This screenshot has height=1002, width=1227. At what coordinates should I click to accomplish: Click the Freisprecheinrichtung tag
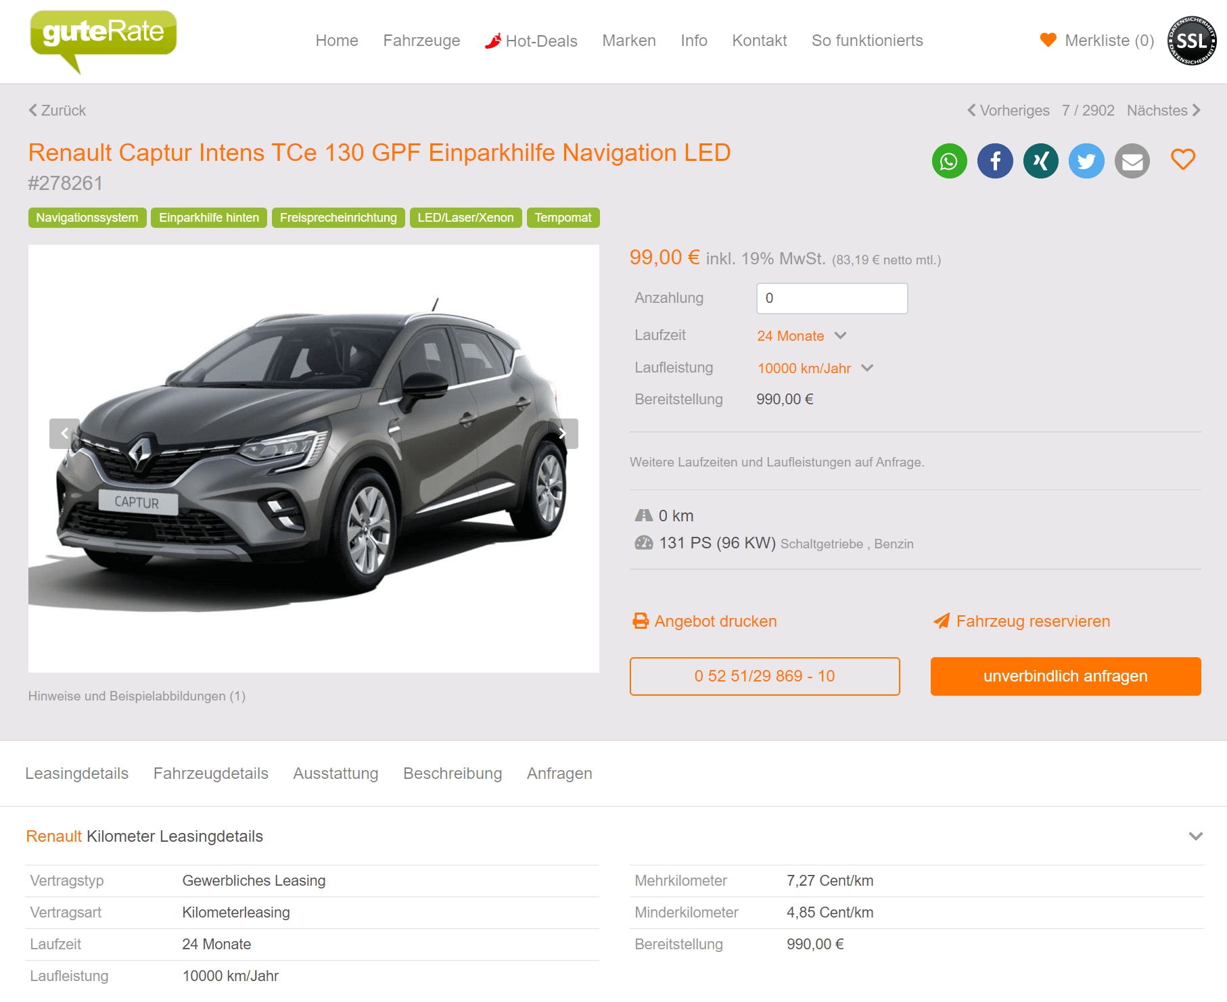[338, 218]
